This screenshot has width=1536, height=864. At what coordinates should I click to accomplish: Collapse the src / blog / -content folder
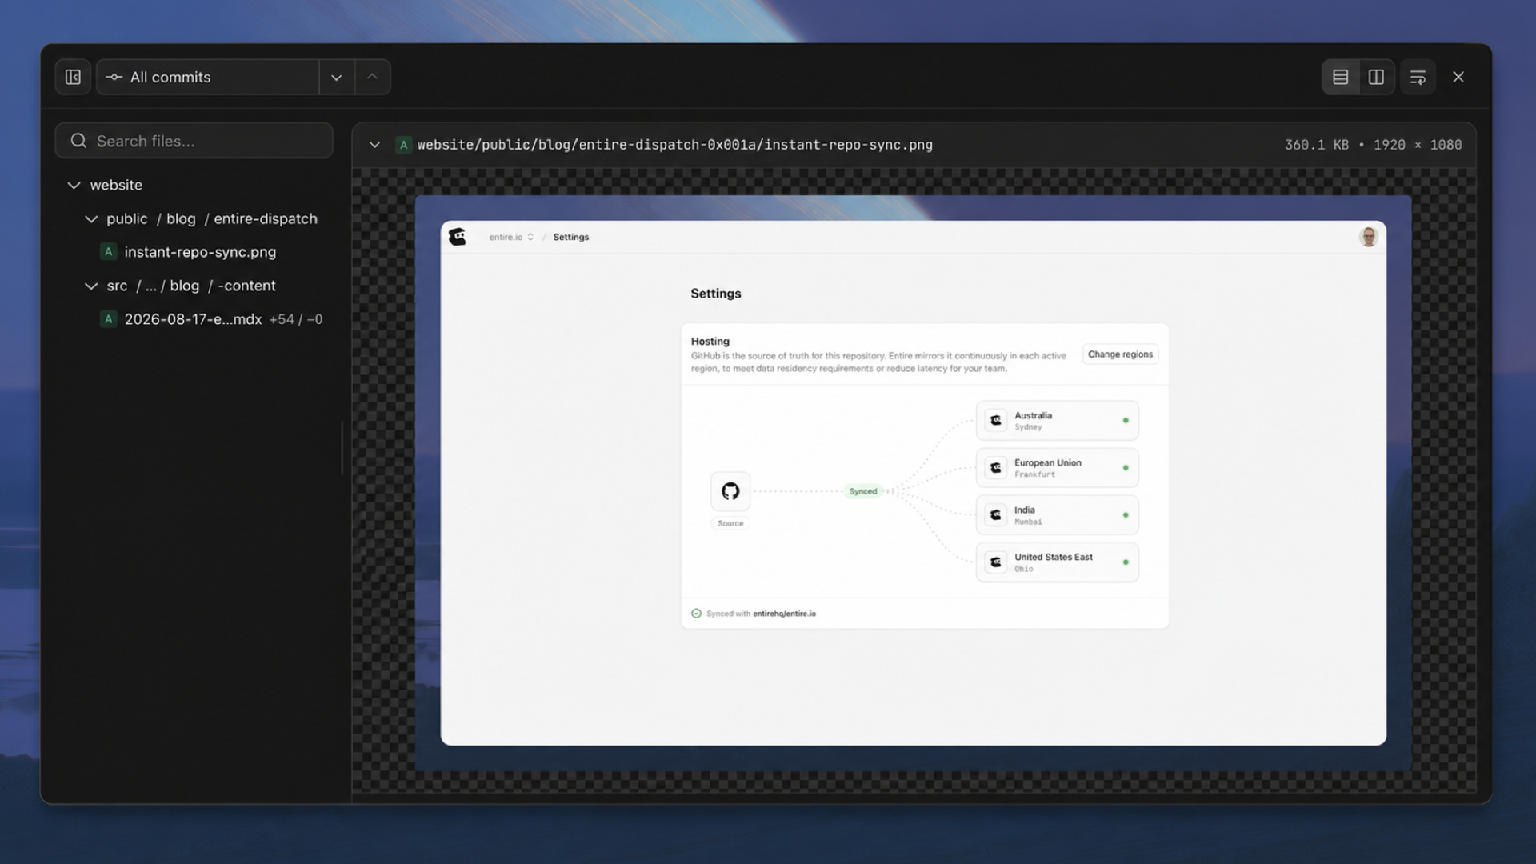pos(91,286)
